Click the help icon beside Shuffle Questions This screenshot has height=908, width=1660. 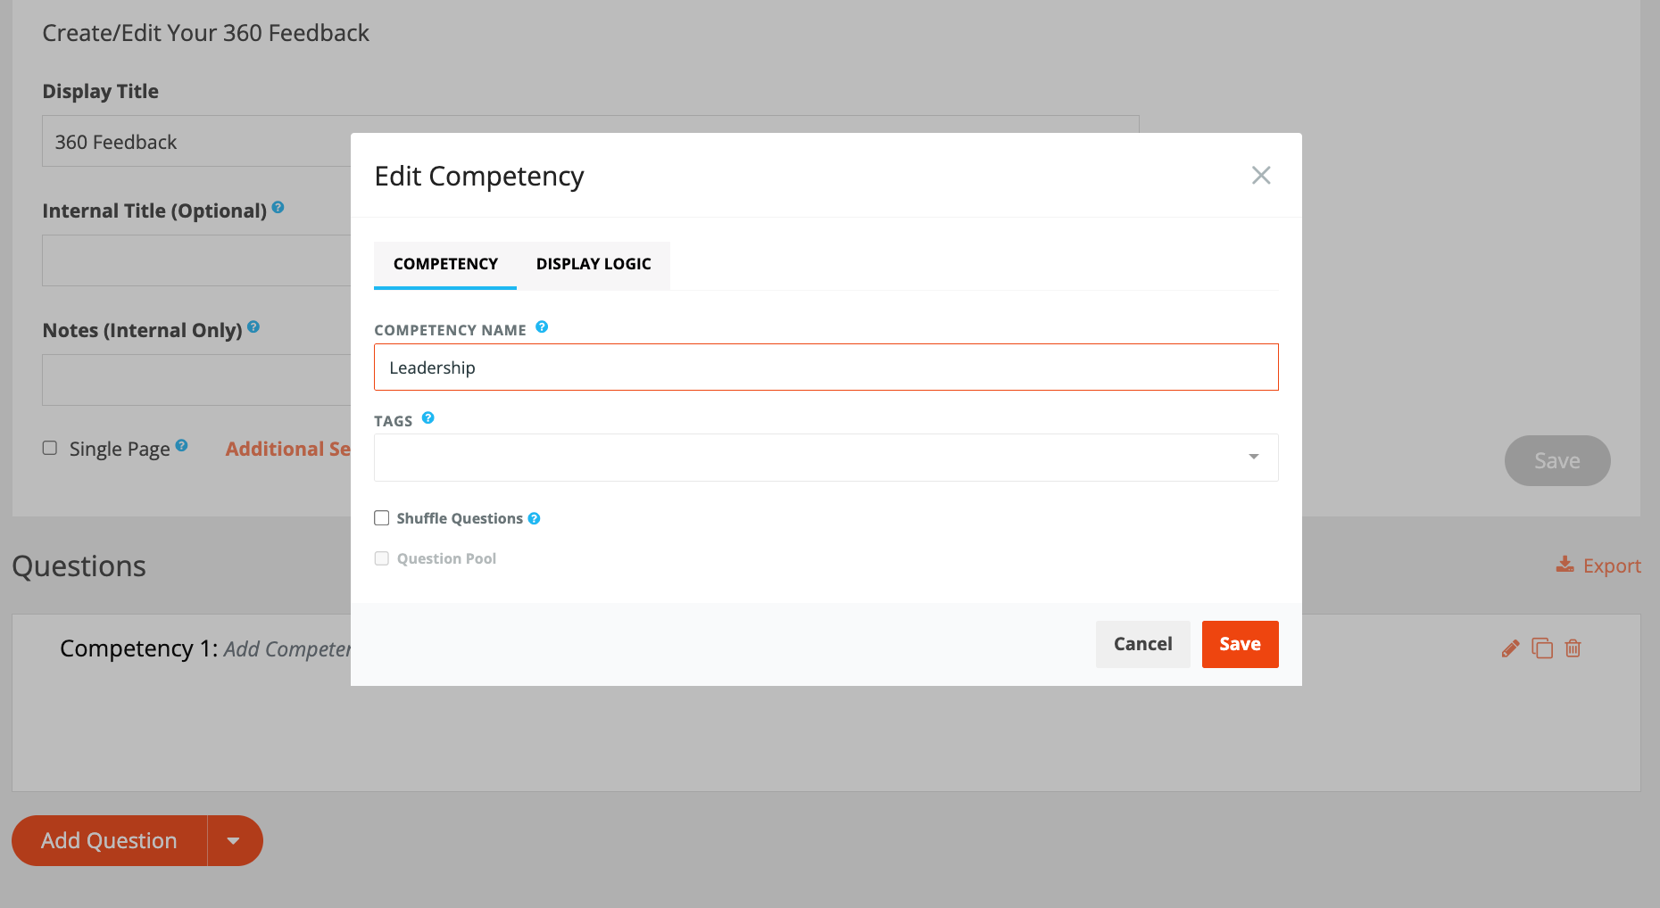534,518
